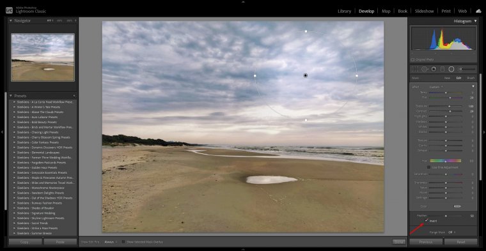Click the Lightroom Classic Lrc logo
The width and height of the screenshot is (486, 251).
pos(9,10)
